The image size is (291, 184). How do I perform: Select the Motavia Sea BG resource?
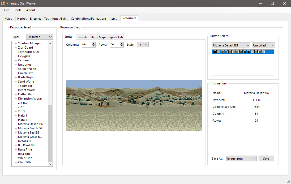pos(28,132)
